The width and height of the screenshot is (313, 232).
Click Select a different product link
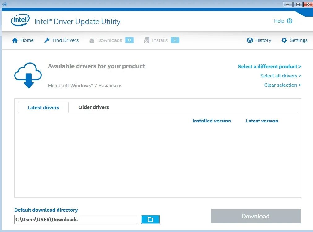[269, 67]
